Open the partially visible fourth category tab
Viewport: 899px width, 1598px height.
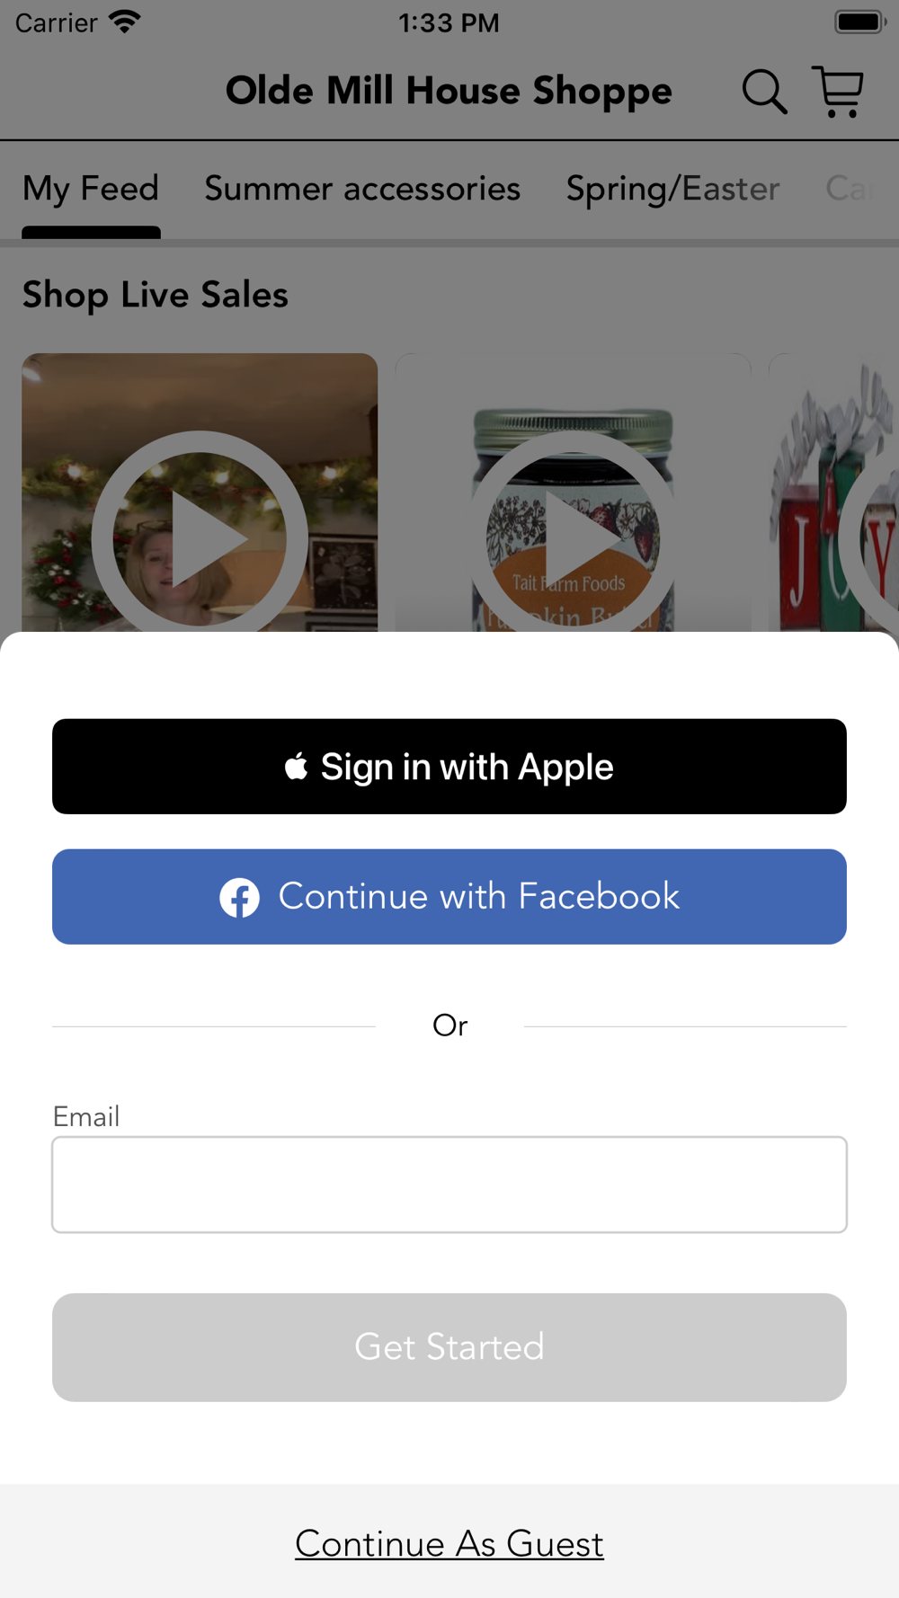(850, 189)
